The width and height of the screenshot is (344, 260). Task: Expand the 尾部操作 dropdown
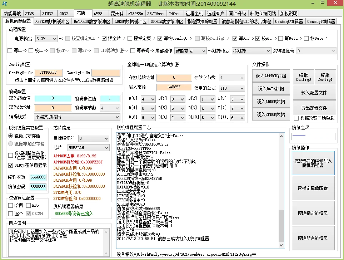tap(190, 51)
